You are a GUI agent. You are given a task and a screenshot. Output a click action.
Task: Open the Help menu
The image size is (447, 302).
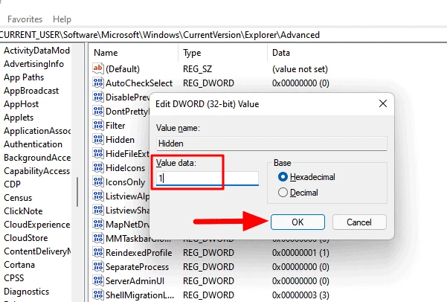point(62,19)
